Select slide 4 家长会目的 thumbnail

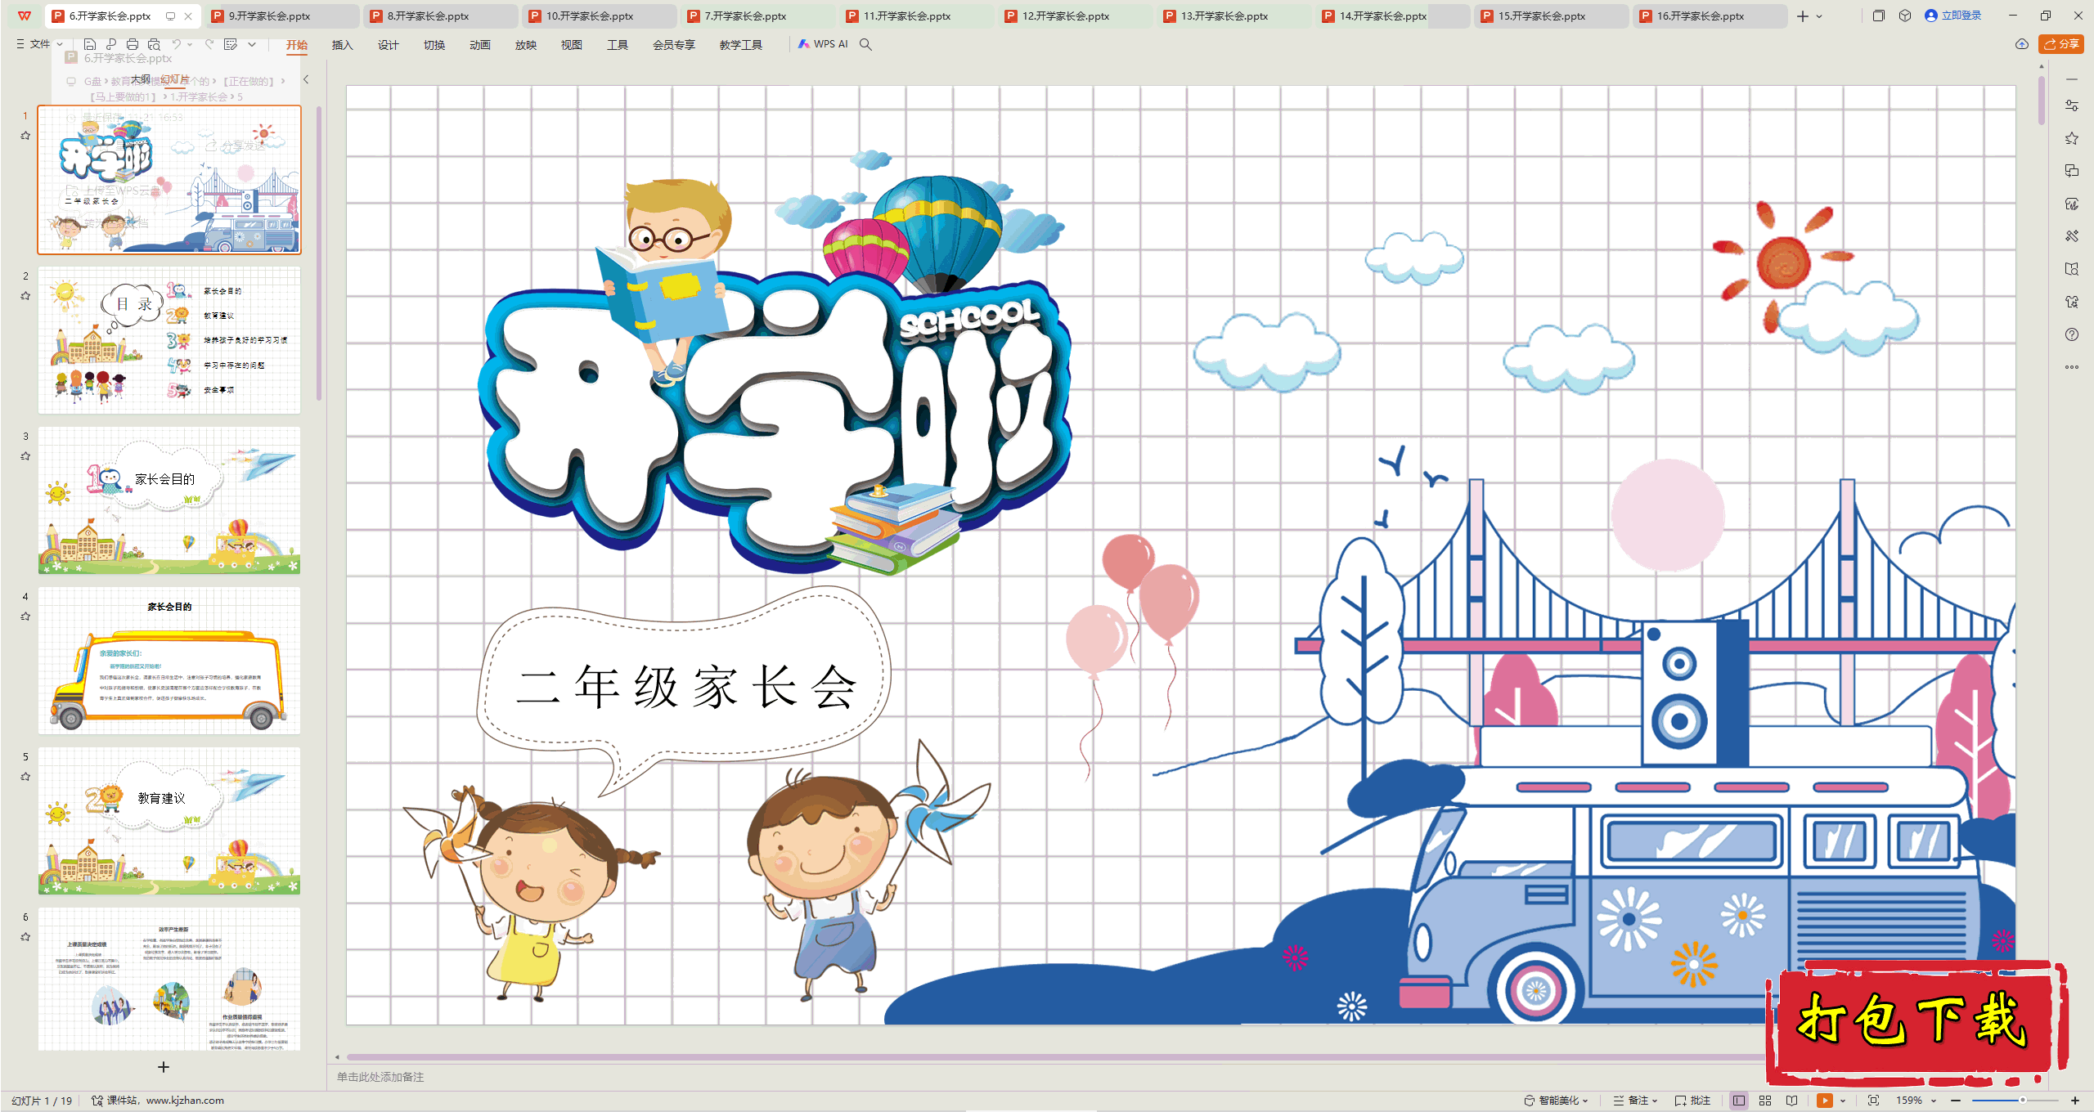[169, 661]
